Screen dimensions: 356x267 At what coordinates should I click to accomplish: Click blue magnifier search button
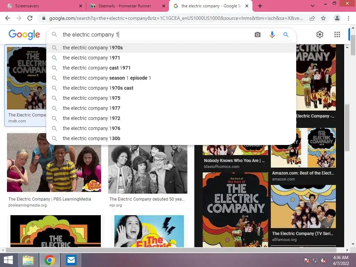click(x=286, y=34)
